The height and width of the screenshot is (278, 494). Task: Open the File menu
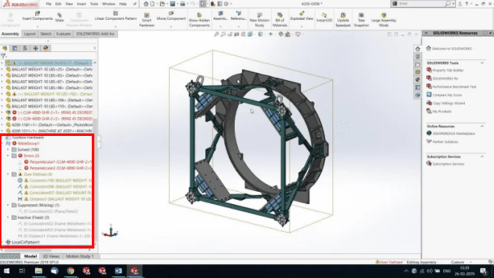tap(48, 4)
